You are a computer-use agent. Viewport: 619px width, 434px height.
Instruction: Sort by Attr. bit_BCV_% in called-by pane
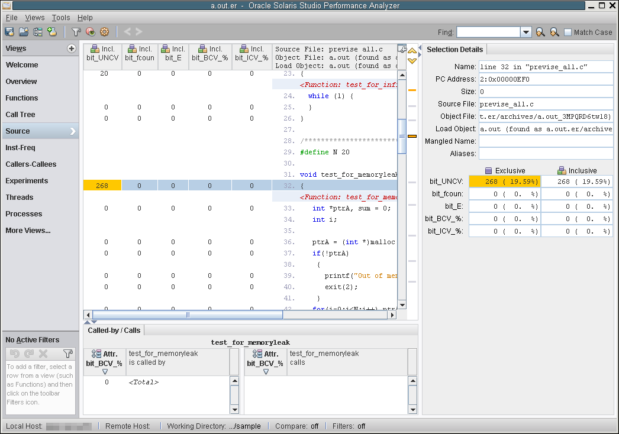coord(104,362)
